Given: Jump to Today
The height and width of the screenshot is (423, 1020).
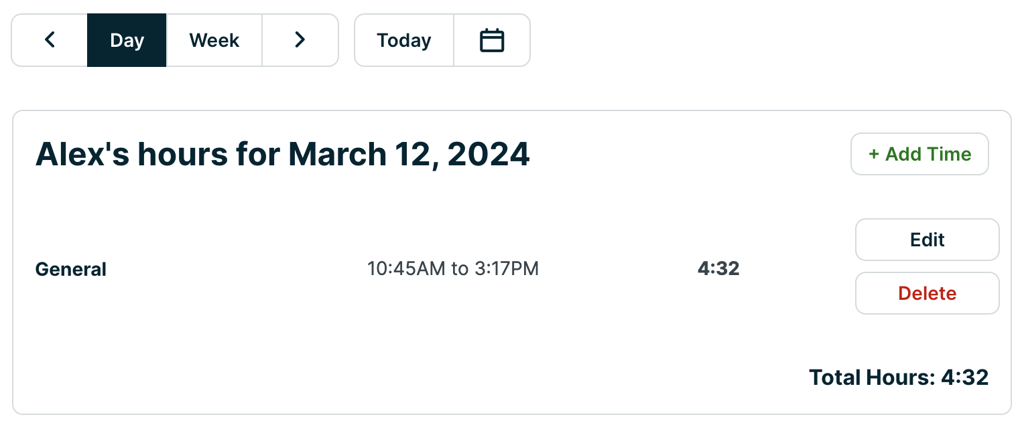Looking at the screenshot, I should [403, 40].
